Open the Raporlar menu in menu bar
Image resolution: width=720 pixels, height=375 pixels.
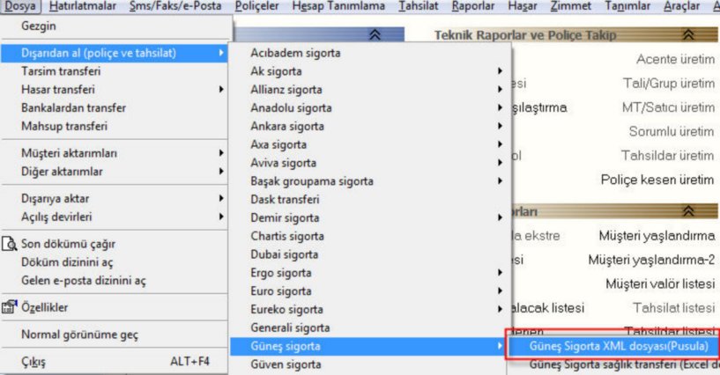click(x=472, y=7)
